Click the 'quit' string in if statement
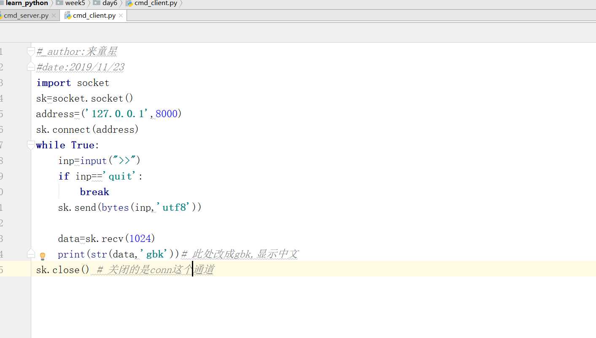The width and height of the screenshot is (596, 338). [x=120, y=176]
